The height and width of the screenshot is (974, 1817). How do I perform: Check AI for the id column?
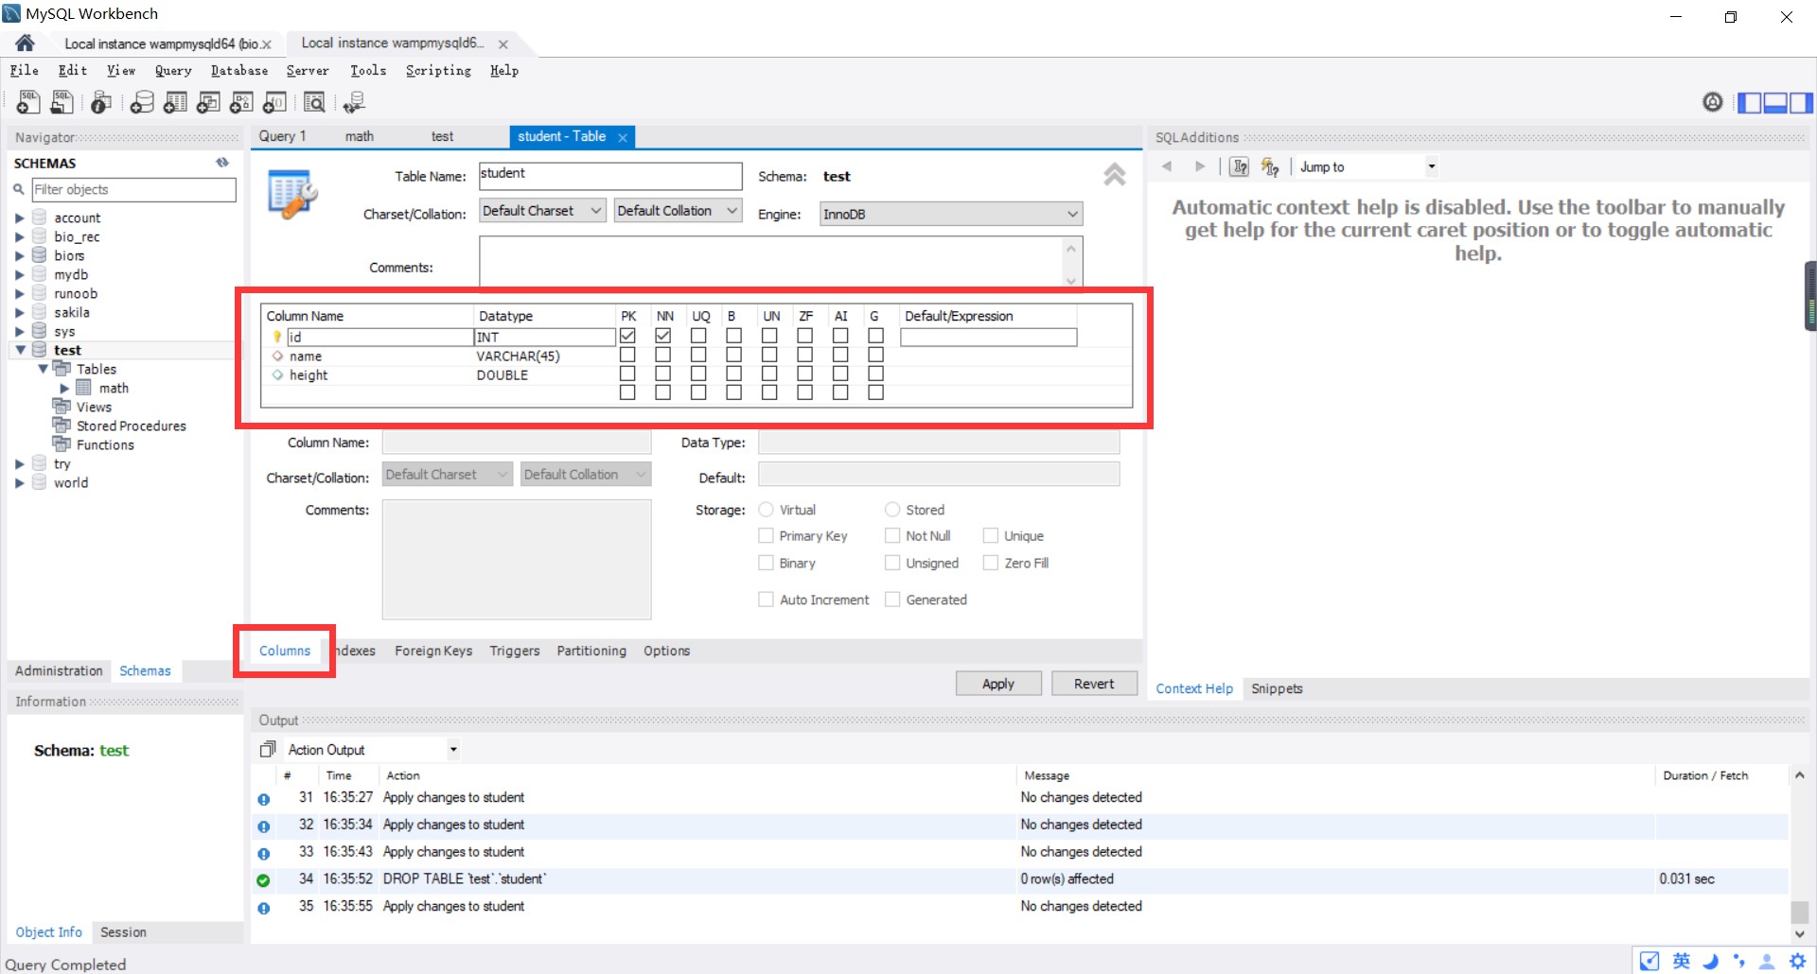tap(840, 336)
